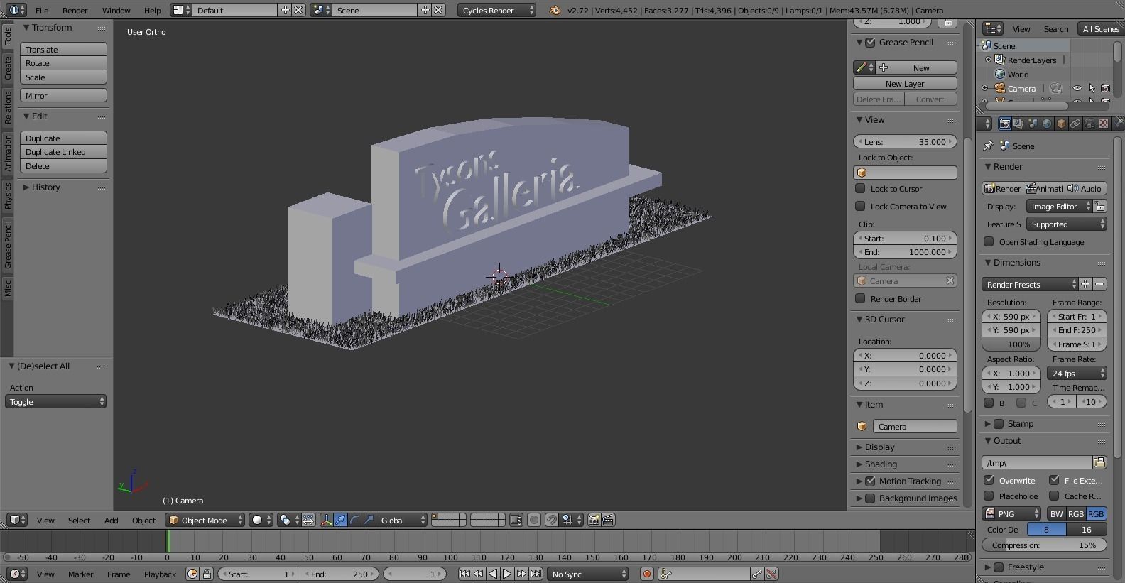Play the animation in reverse
Screen dimensions: 1125x583
coord(493,574)
